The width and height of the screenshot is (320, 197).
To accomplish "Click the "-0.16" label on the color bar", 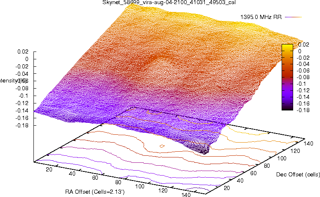I will tap(303, 103).
